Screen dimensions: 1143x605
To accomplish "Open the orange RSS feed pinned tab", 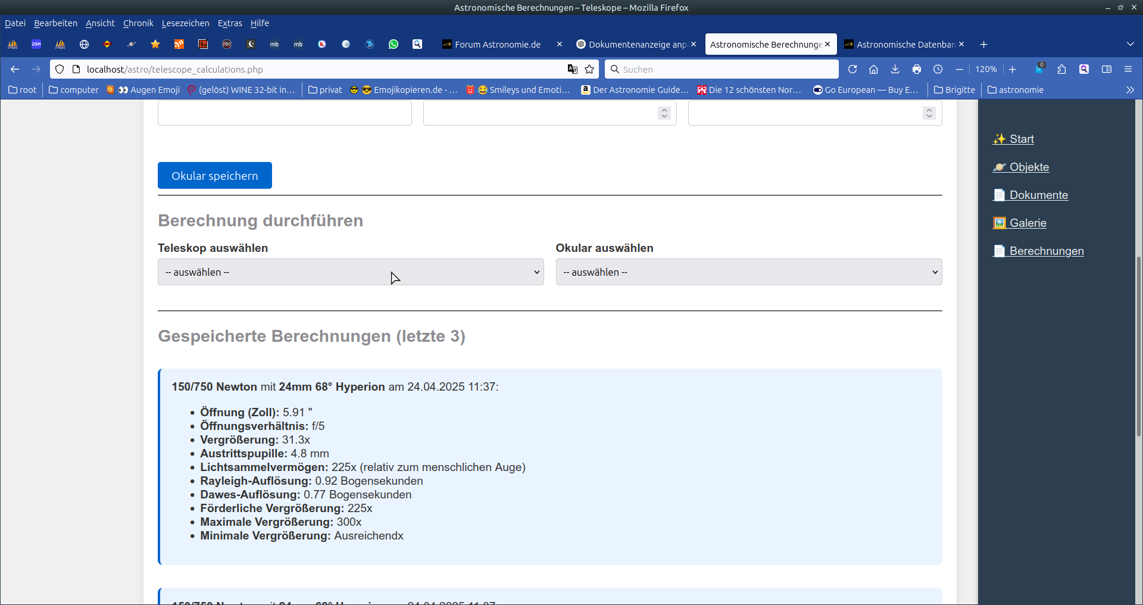I will coord(179,44).
